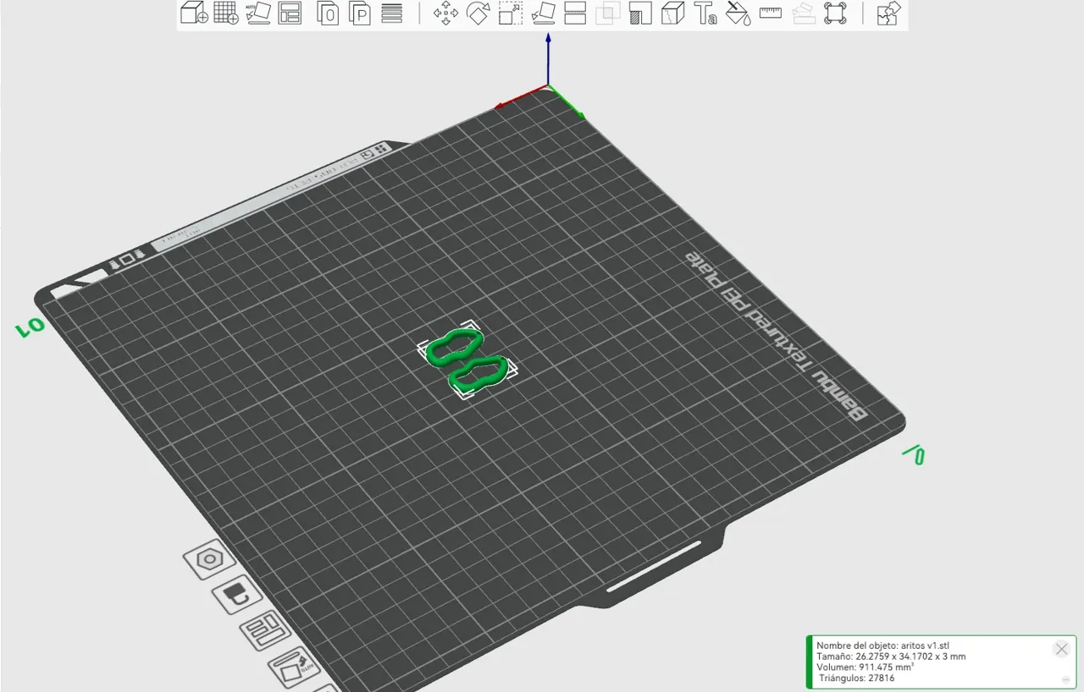
Task: Click the corner-brackets frame toolbar icon
Action: point(835,14)
